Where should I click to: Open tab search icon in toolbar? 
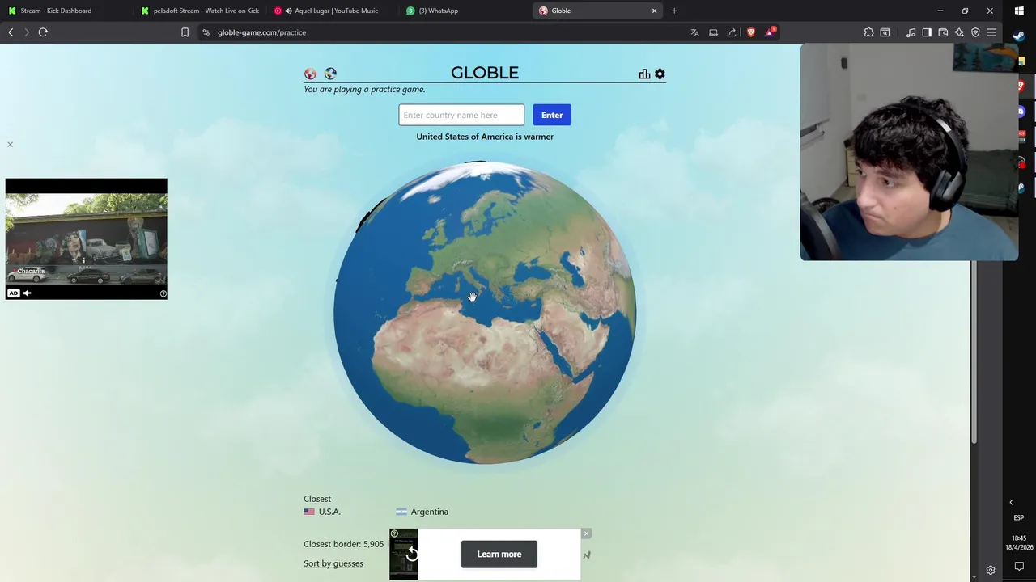885,32
